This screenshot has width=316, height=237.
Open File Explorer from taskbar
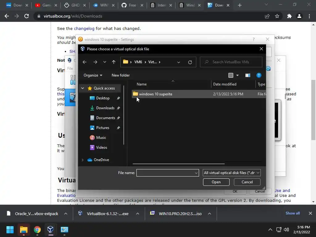coord(23,230)
